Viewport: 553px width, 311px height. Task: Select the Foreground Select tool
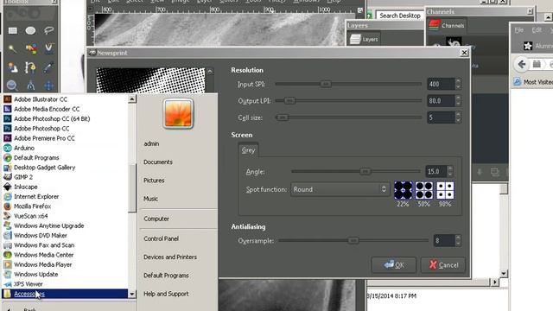coord(13,67)
